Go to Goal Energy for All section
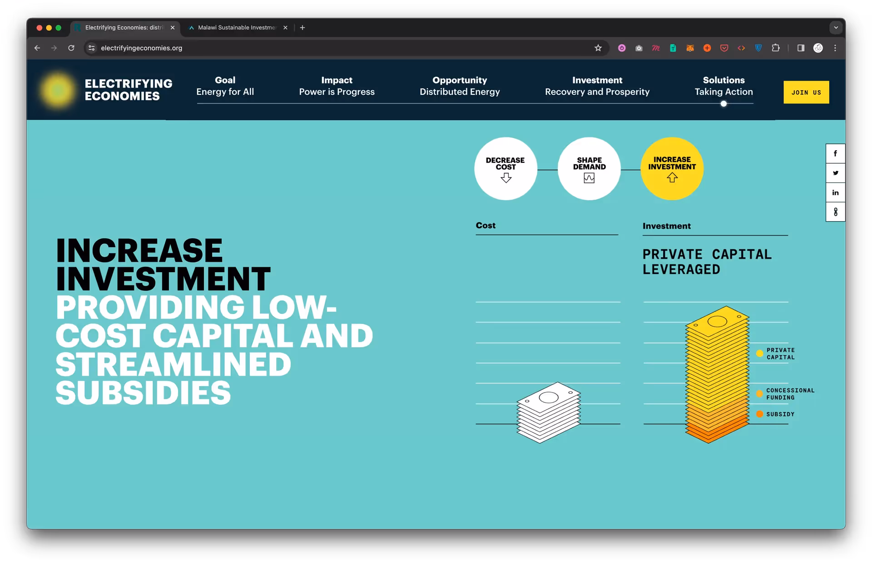 (x=225, y=86)
